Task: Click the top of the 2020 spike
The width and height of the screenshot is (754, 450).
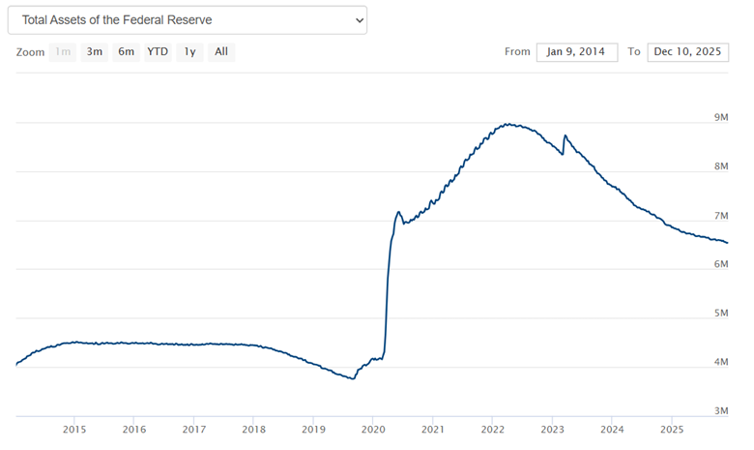Action: point(397,211)
